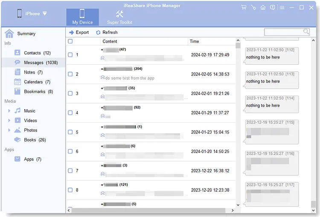Check the box for message row 8
Viewport: 320px width, 217px height.
70,190
